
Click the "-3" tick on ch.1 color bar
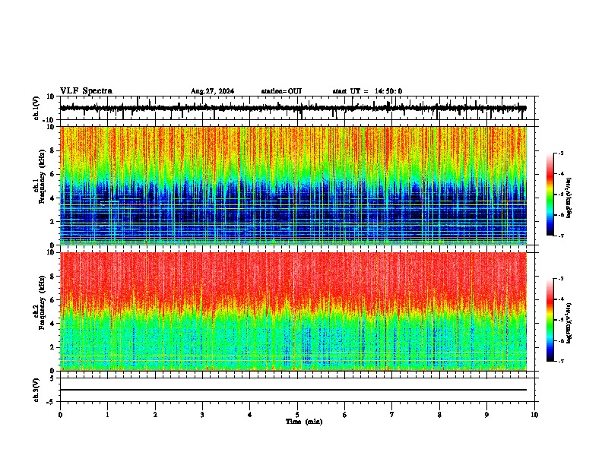click(x=560, y=153)
